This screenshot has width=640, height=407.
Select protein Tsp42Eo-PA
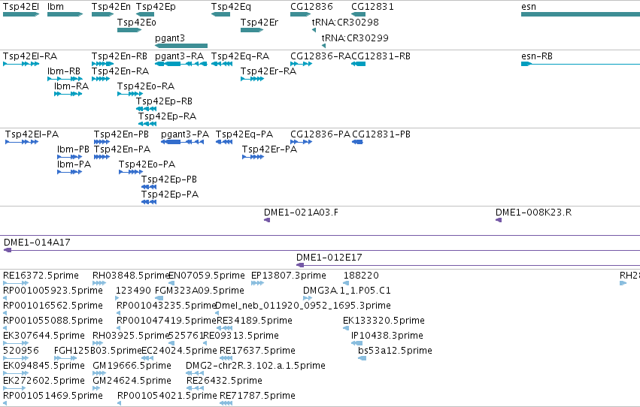click(x=131, y=172)
